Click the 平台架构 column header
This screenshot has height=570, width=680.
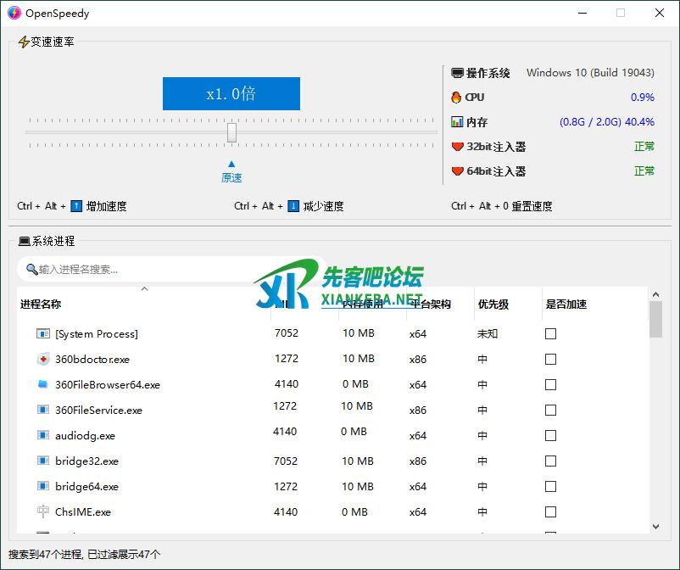point(431,305)
